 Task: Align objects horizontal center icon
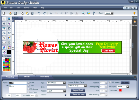pos(56,13)
